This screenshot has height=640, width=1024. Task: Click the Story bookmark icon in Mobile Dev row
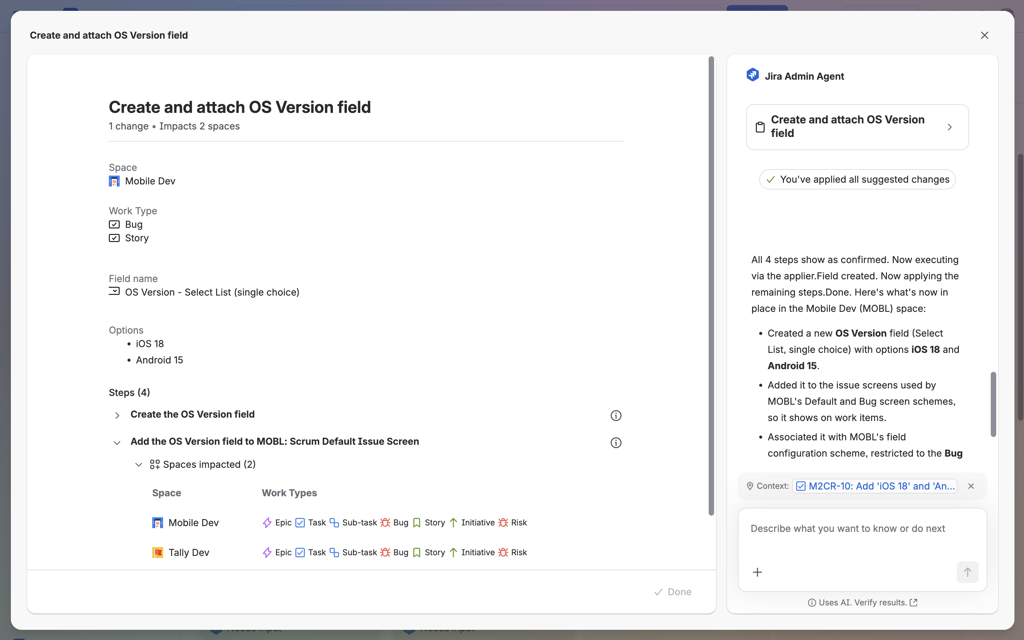[x=416, y=523]
